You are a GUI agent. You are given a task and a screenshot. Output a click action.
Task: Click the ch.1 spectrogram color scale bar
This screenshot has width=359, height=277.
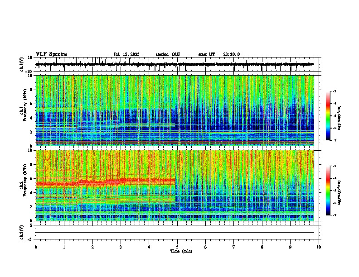[x=328, y=116]
